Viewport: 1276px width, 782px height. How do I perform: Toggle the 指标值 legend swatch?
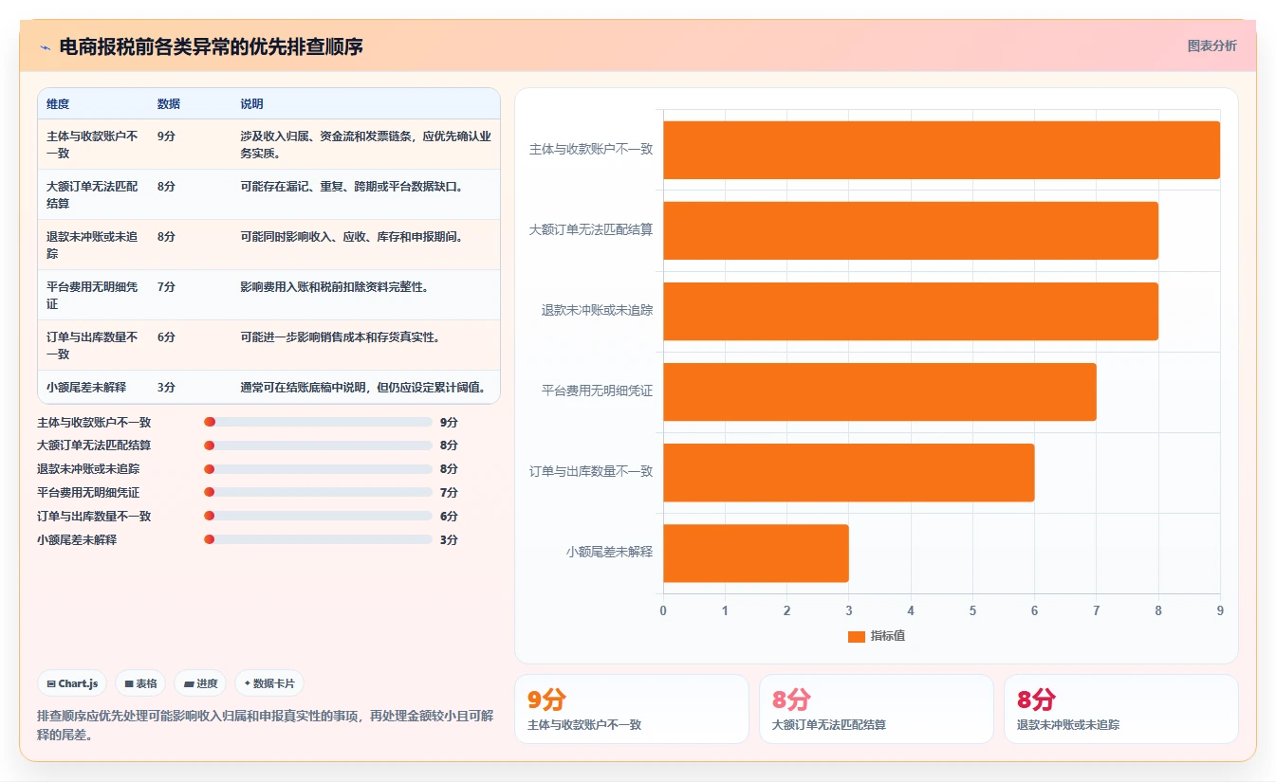(x=856, y=636)
